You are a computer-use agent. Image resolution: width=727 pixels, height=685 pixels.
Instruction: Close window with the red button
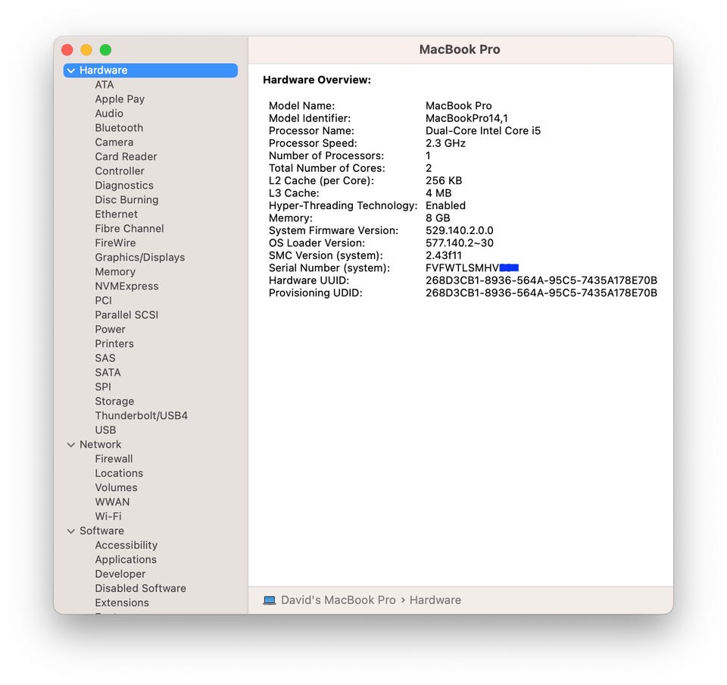(67, 49)
